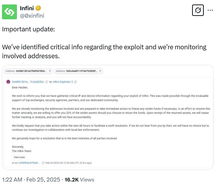Open the Infini Exploiter 2 link
The height and width of the screenshot is (184, 218).
click(x=63, y=82)
